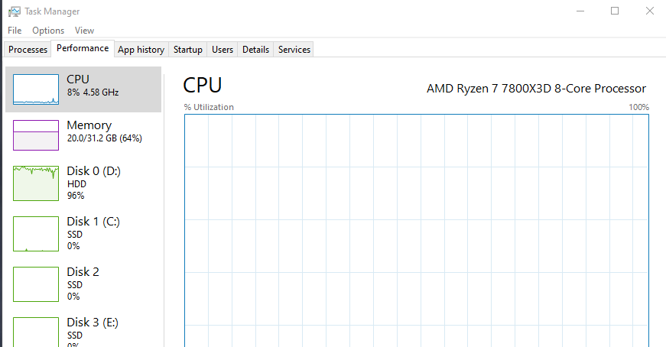Click the Disk 1 (C:) label
Viewport: 666px width, 347px height.
[x=93, y=222]
